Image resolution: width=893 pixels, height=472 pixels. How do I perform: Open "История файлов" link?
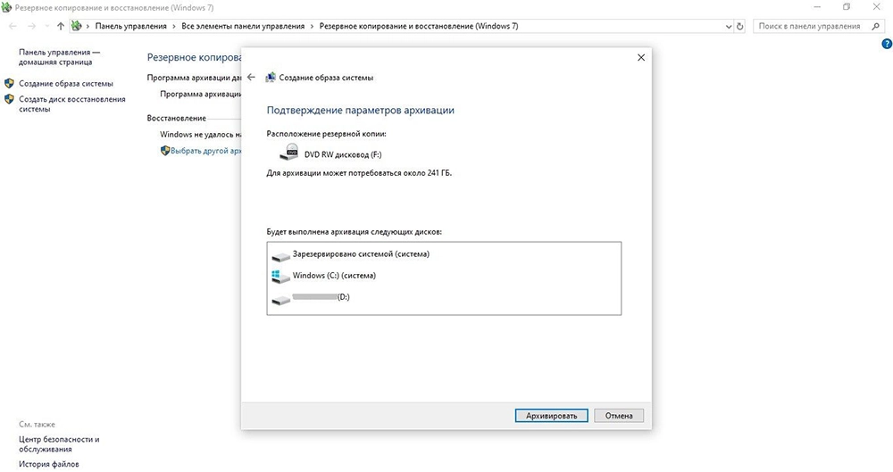48,464
